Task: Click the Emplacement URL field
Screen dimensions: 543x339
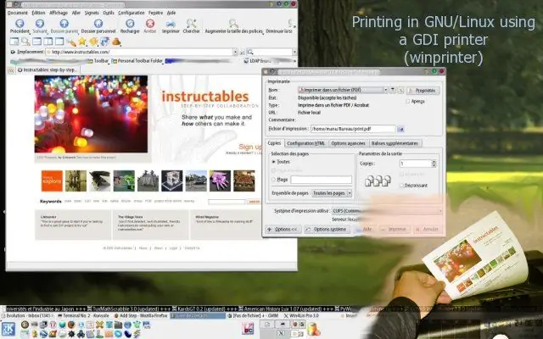Action: click(x=139, y=52)
